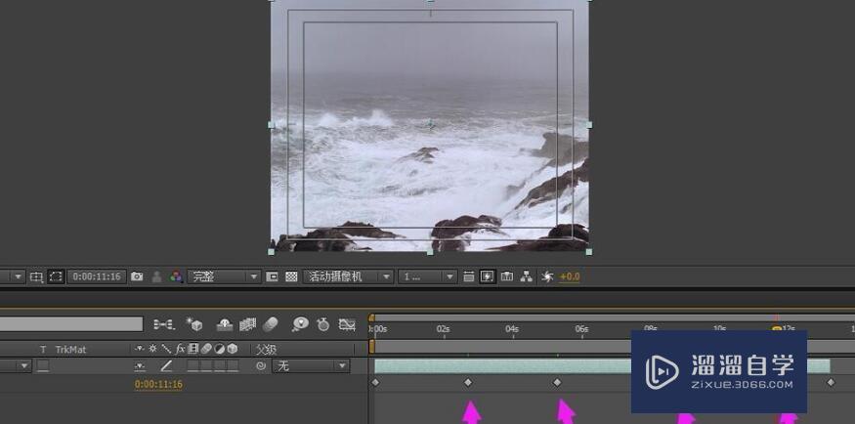This screenshot has width=855, height=424.
Task: Click the quality slash header icon
Action: coord(166,349)
